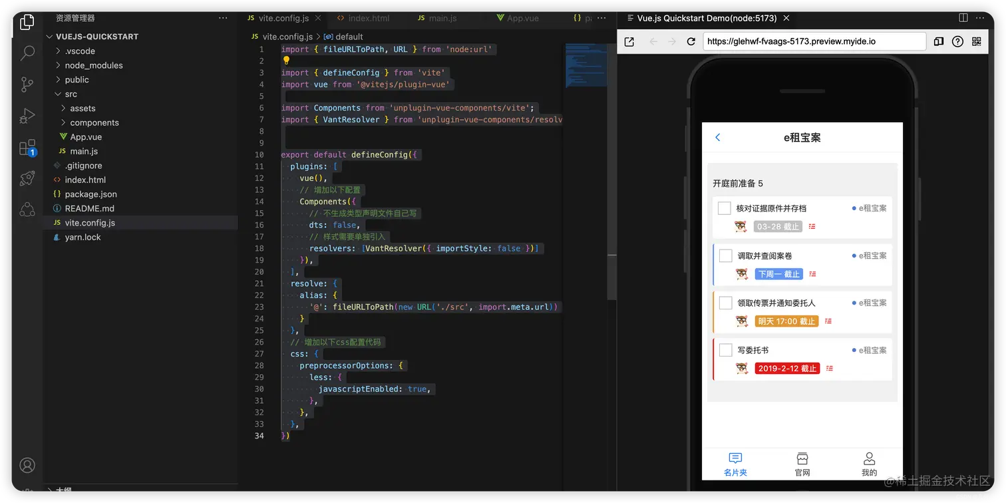The height and width of the screenshot is (503, 1006).
Task: Click avatar icon on 写委托书 task
Action: (x=741, y=368)
